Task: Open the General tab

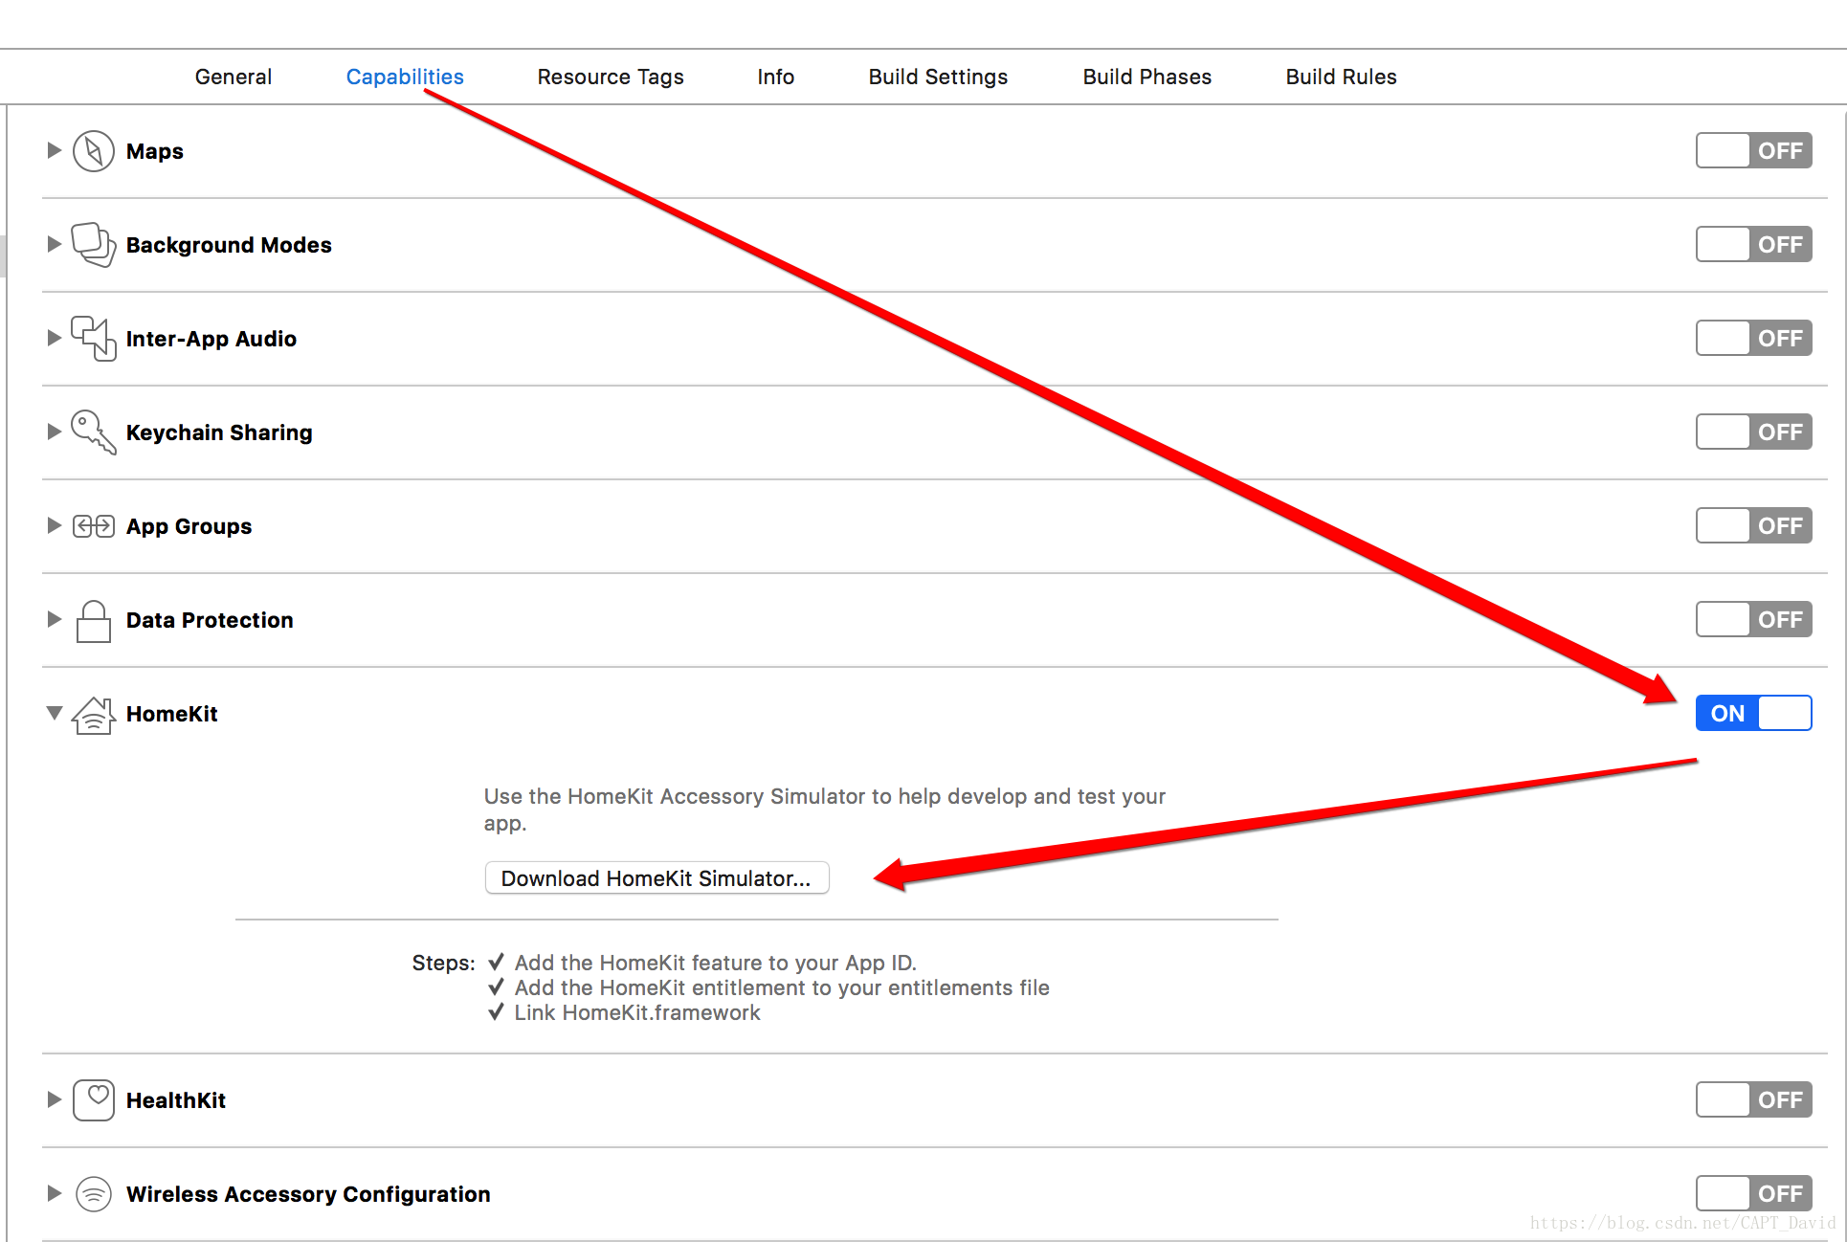Action: tap(234, 77)
